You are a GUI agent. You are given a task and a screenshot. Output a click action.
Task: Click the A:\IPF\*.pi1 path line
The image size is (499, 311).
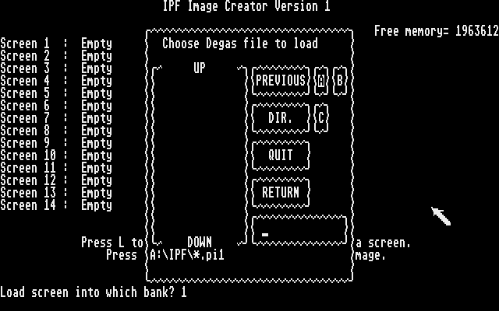[x=187, y=255]
